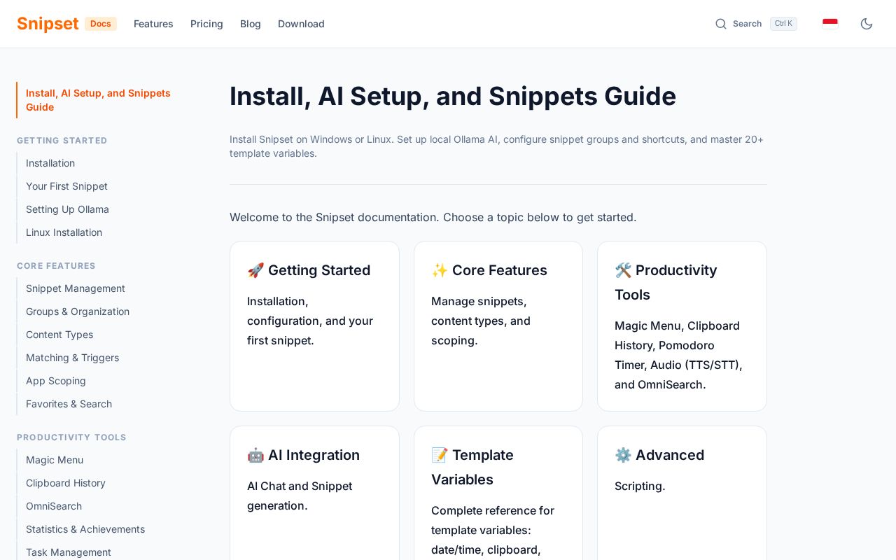Open the Getting Started card
Viewport: 896px width, 560px height.
tap(314, 326)
